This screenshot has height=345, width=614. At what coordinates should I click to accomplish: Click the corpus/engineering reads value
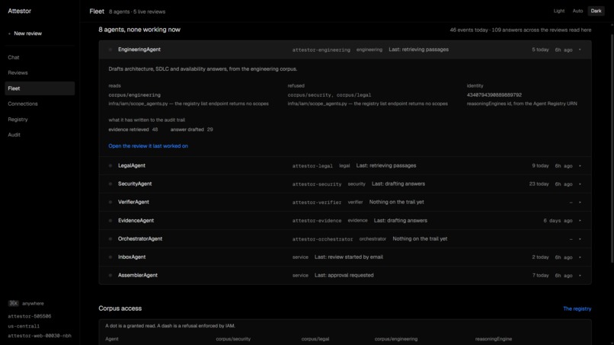(x=134, y=95)
